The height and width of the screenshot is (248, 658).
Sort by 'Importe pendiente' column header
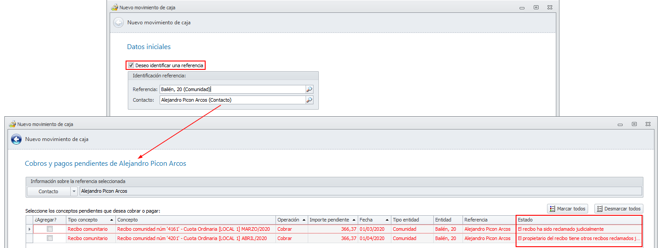(x=333, y=220)
